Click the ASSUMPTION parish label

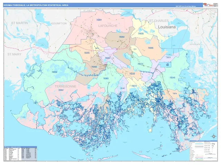[x=58, y=23]
